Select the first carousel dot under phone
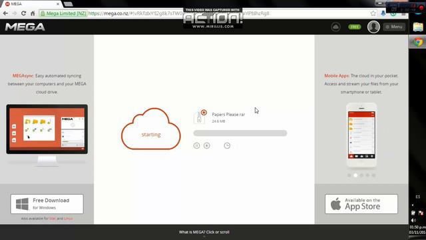Viewport: 426px width, 240px height. pyautogui.click(x=349, y=175)
